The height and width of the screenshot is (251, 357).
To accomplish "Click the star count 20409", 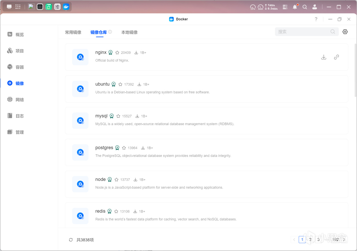I will (126, 52).
